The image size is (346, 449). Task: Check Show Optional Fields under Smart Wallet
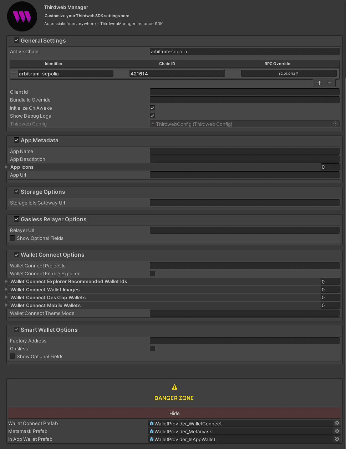tap(12, 356)
